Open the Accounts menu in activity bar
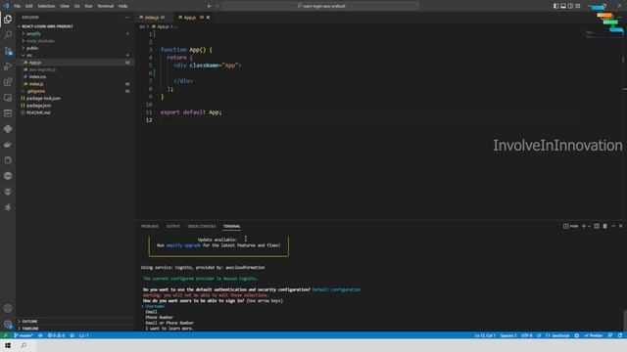The width and height of the screenshot is (627, 352). (8, 308)
